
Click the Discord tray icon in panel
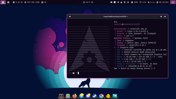click(111, 2)
